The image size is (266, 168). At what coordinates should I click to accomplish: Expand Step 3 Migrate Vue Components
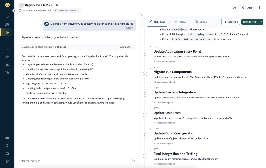pos(151,67)
